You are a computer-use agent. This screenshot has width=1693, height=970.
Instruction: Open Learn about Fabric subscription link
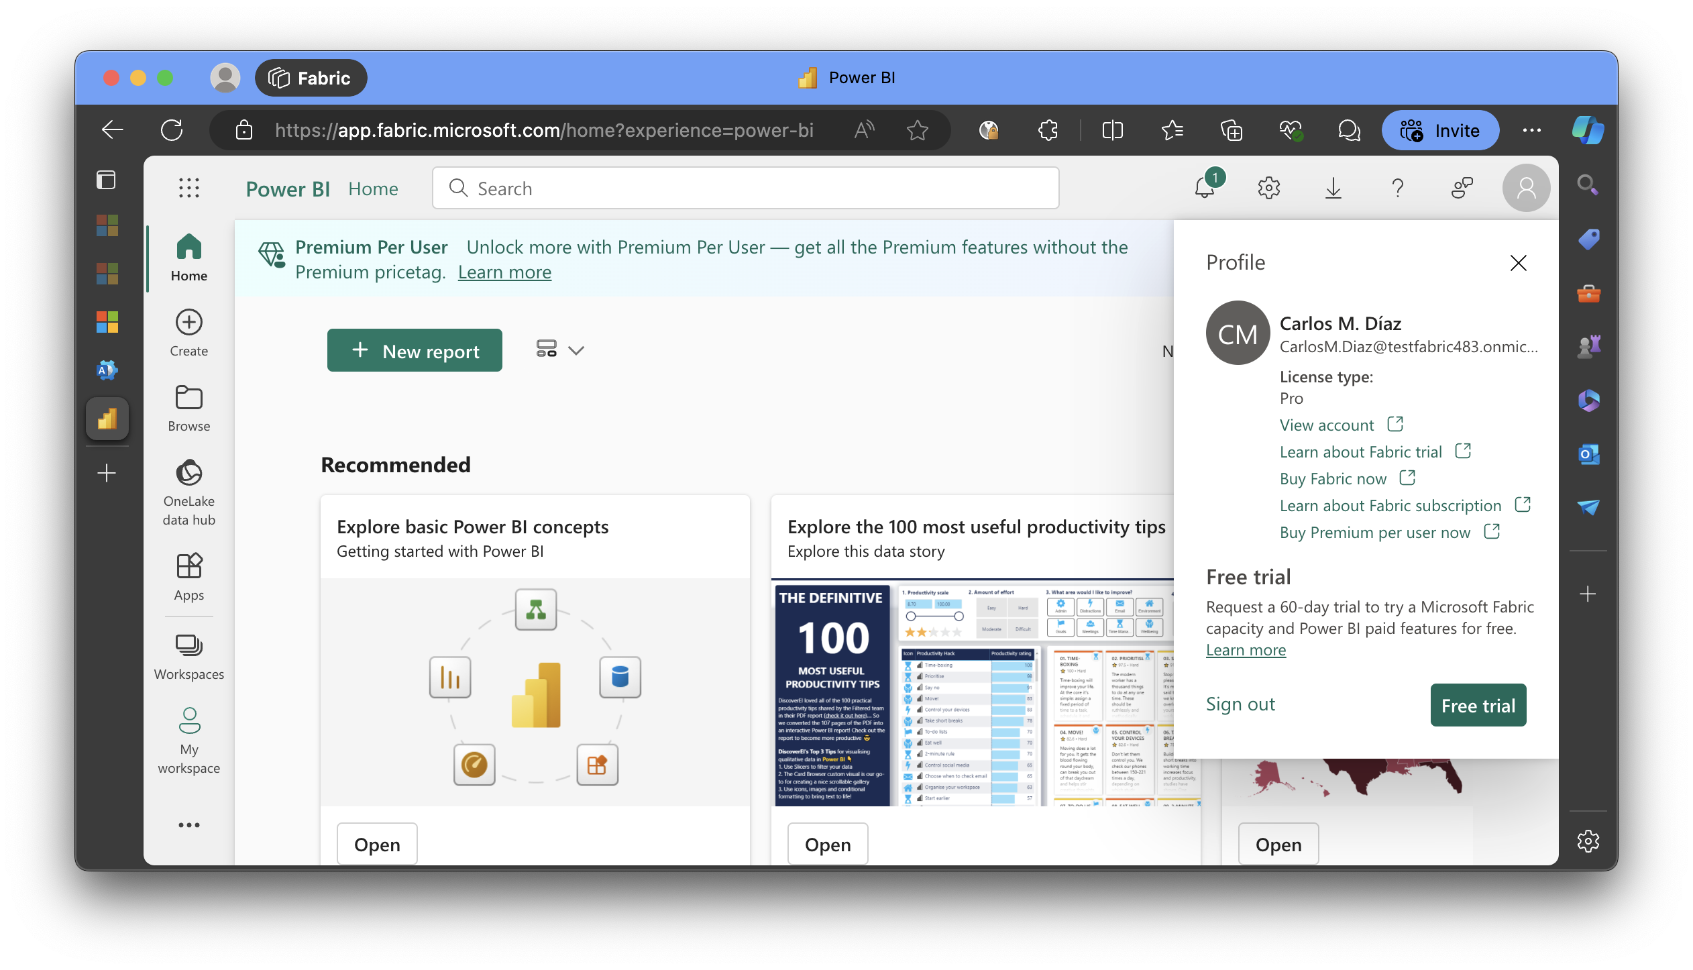[1405, 505]
